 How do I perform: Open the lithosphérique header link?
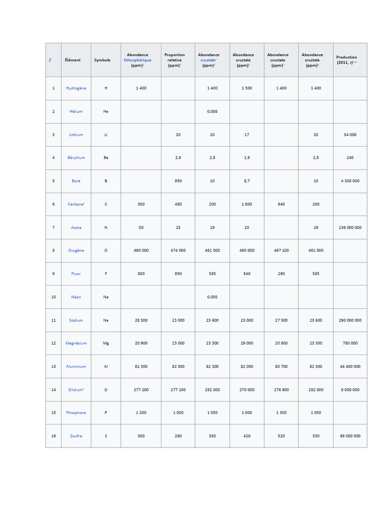pyautogui.click(x=137, y=60)
